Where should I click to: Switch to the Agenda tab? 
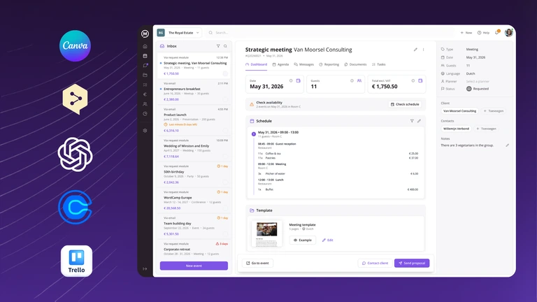pos(280,64)
